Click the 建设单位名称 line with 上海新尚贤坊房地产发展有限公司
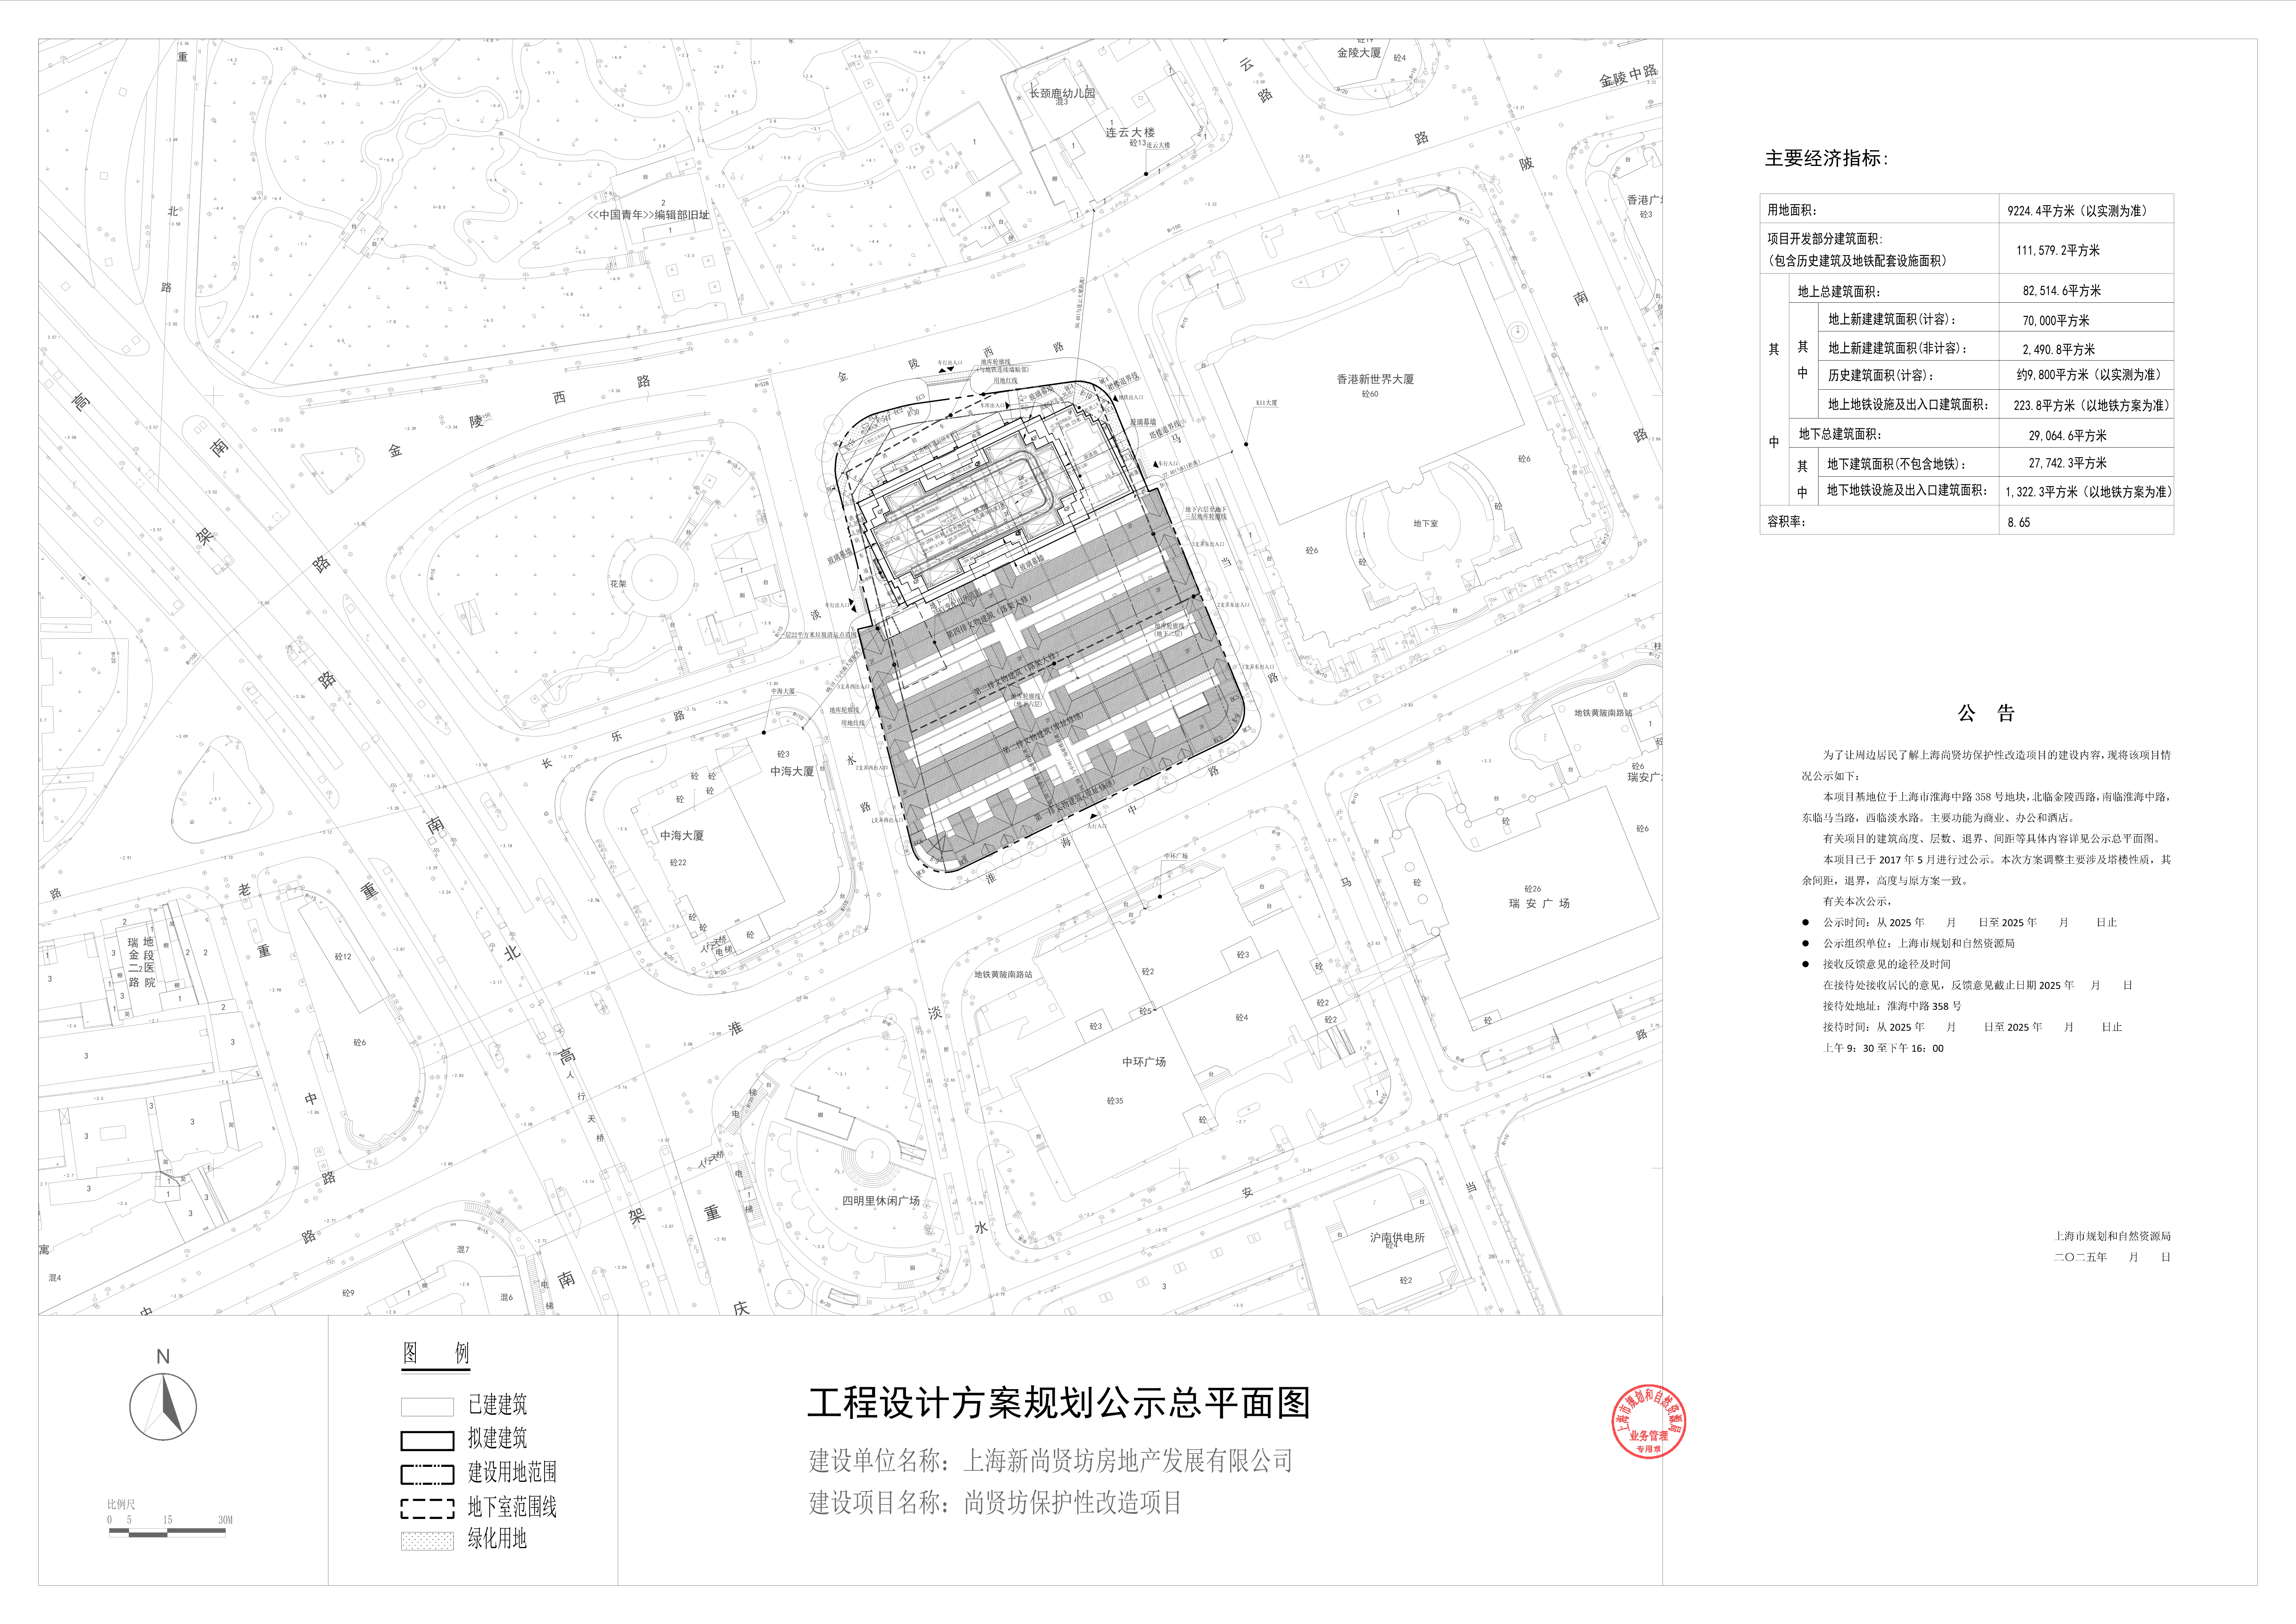 (1051, 1461)
